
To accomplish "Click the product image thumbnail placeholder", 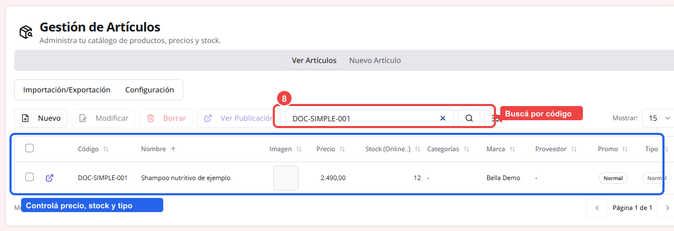I will coord(286,178).
